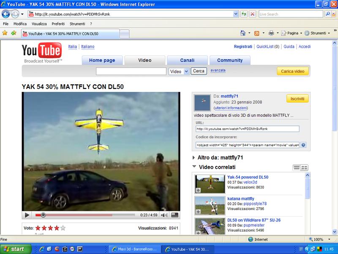Click the embed code settings gear icon
Screen dimensions: 338x254
(x=303, y=145)
